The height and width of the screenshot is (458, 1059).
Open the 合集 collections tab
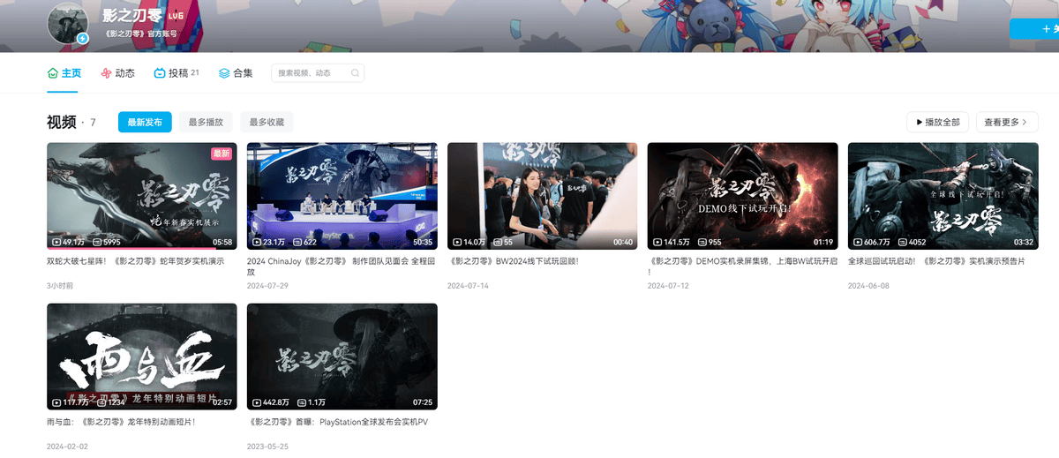pos(236,73)
